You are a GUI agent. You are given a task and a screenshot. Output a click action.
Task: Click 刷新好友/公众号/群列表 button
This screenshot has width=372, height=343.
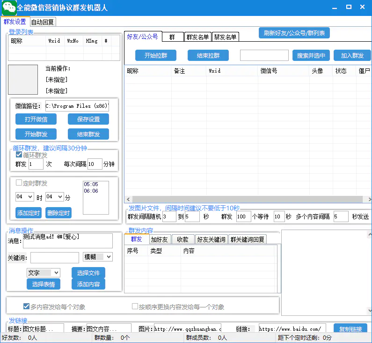pyautogui.click(x=294, y=33)
